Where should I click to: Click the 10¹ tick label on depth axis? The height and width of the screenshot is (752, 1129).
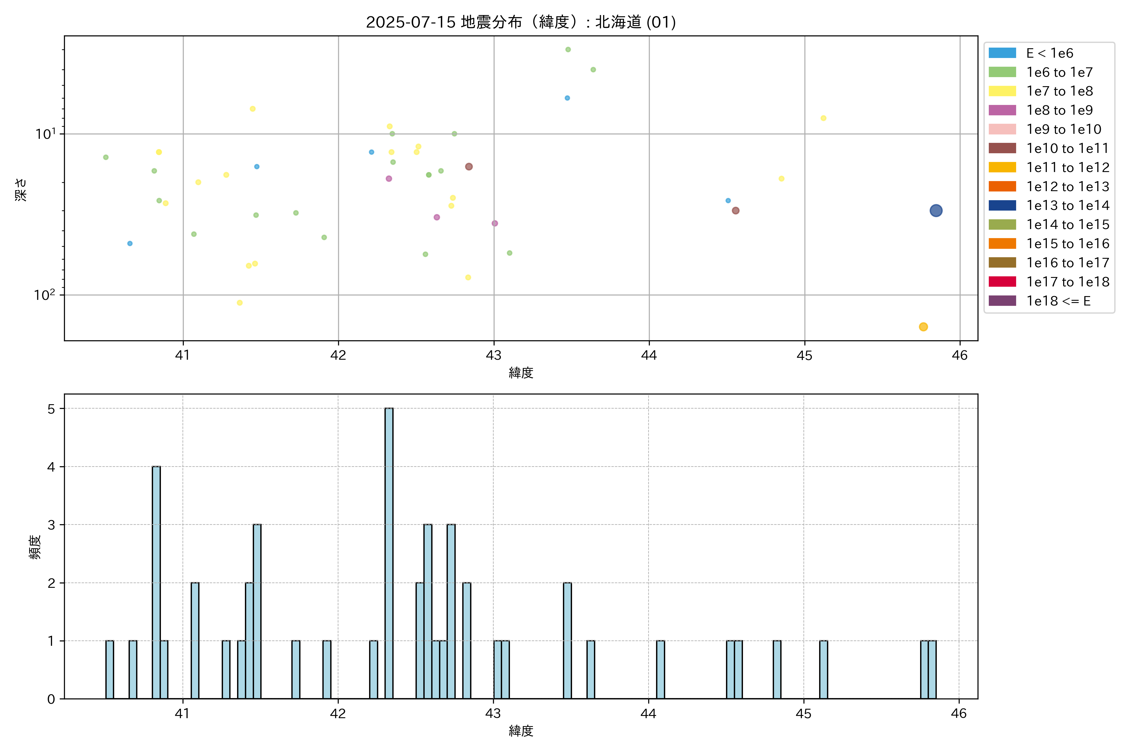pyautogui.click(x=45, y=134)
